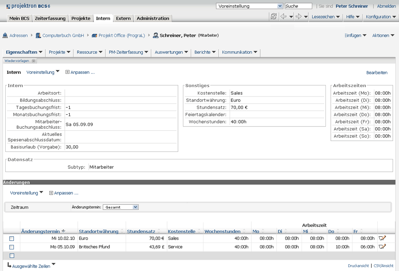
Task: Toggle the select-all checkbox in the gray footer row
Action: [12, 255]
